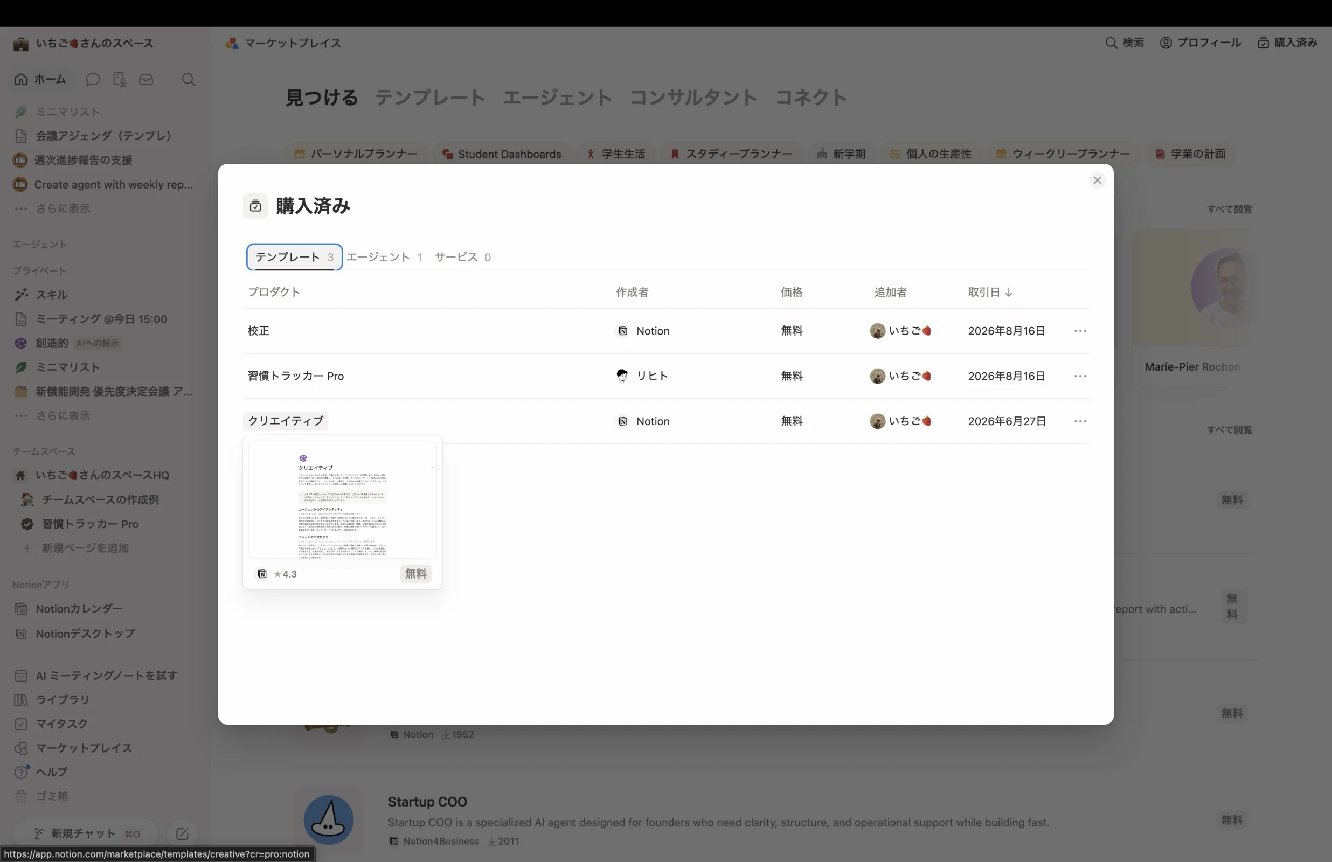Click Notion creator in 校正 row

tap(643, 331)
